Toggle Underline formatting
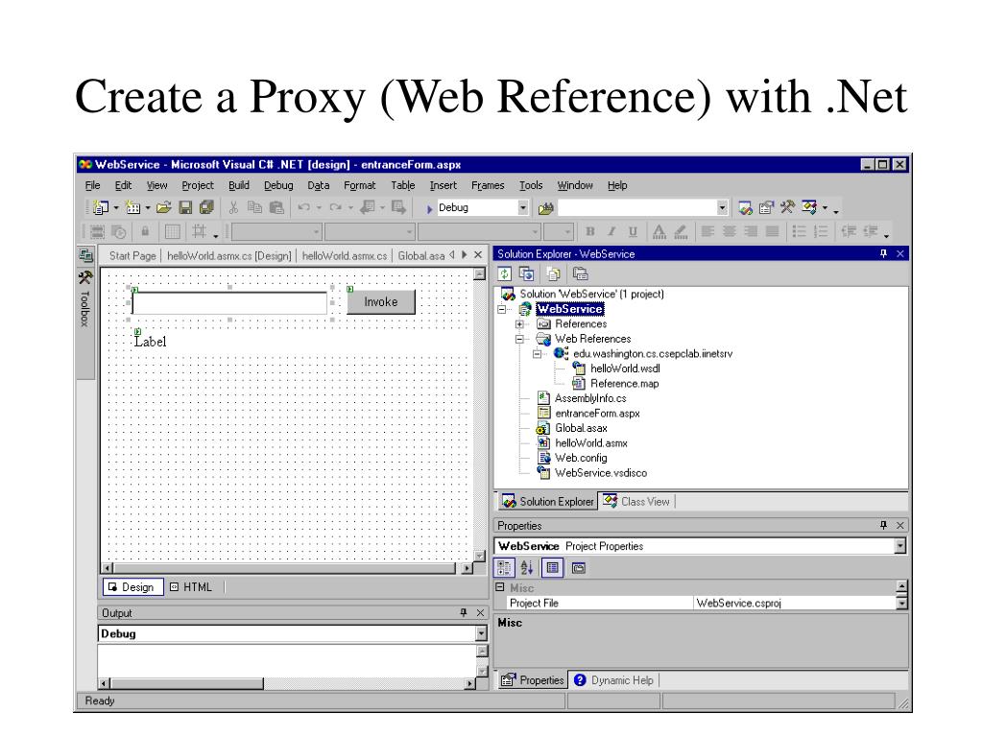983x737 pixels. (633, 232)
